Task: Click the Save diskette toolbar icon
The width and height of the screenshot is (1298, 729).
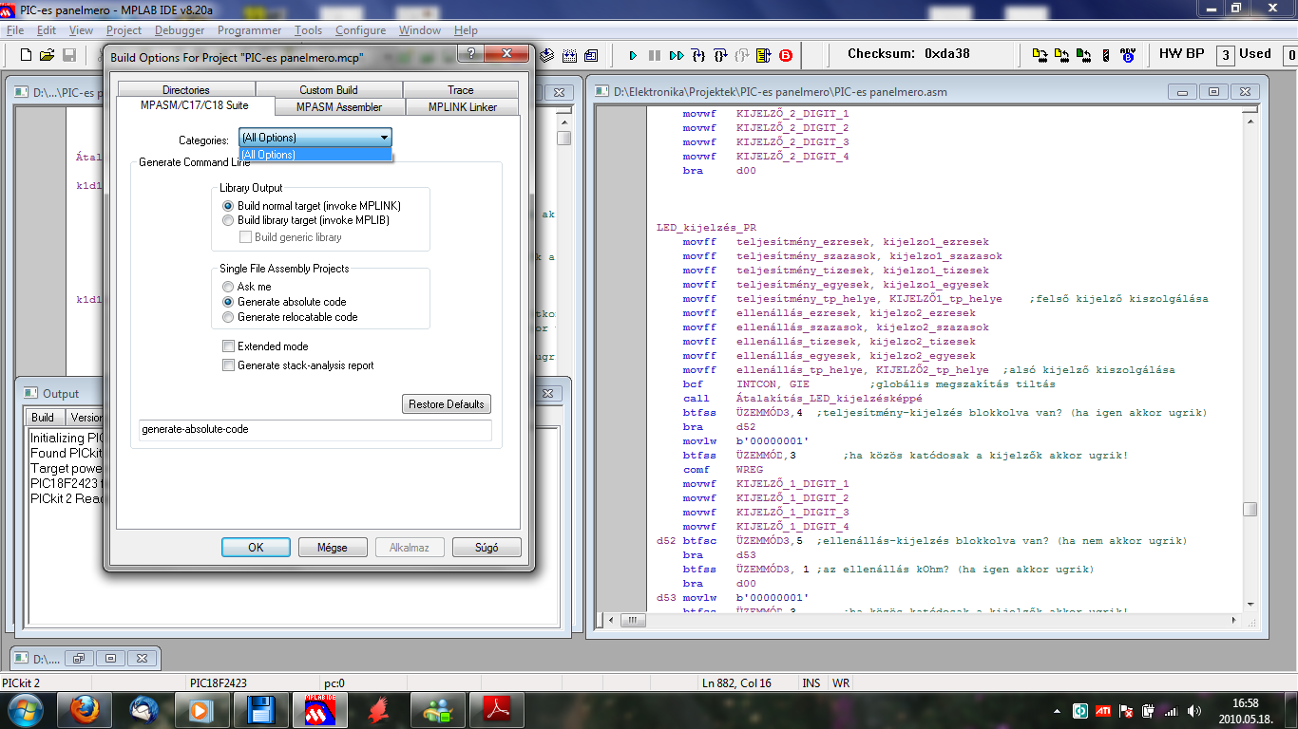Action: click(x=69, y=55)
